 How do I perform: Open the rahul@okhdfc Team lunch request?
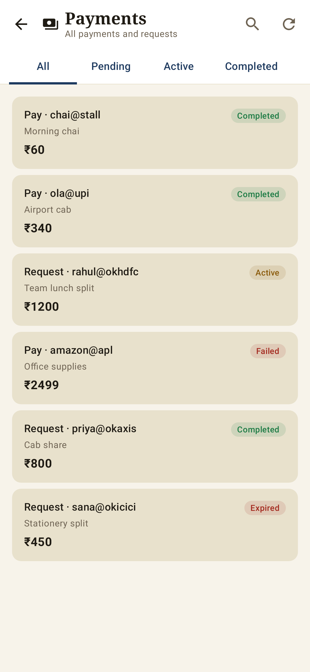pyautogui.click(x=155, y=290)
